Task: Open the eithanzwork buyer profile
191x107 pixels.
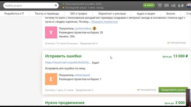Action: coord(82,75)
